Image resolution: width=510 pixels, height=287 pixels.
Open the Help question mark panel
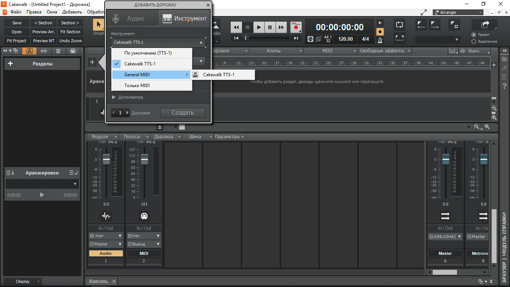504,87
